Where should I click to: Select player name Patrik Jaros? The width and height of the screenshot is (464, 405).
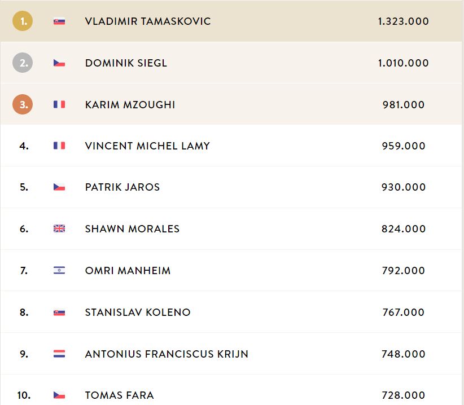(x=122, y=187)
